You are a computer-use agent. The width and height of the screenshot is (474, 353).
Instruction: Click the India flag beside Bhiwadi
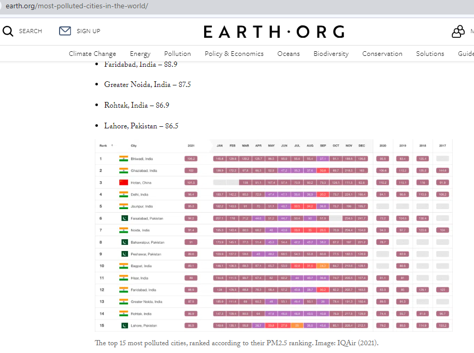click(124, 158)
